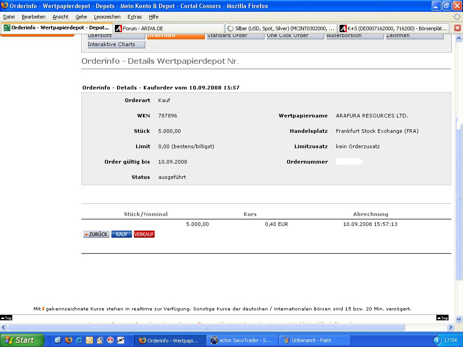Image resolution: width=463 pixels, height=347 pixels.
Task: Click the Abrechnung timestamp 10.09.2008 15:57:13
Action: click(x=370, y=224)
